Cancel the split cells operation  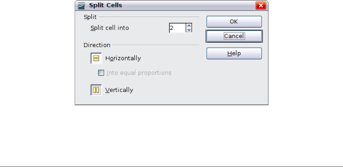pyautogui.click(x=234, y=36)
